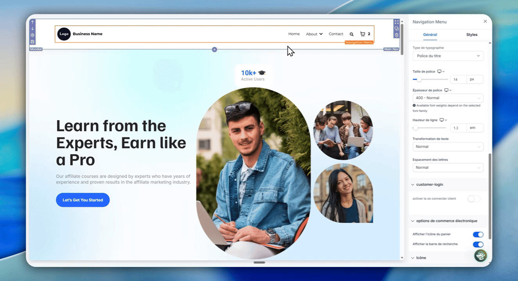Select the Général tab
518x281 pixels.
[430, 35]
